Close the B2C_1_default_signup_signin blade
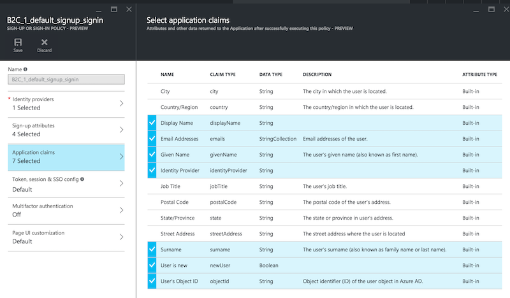 129,10
